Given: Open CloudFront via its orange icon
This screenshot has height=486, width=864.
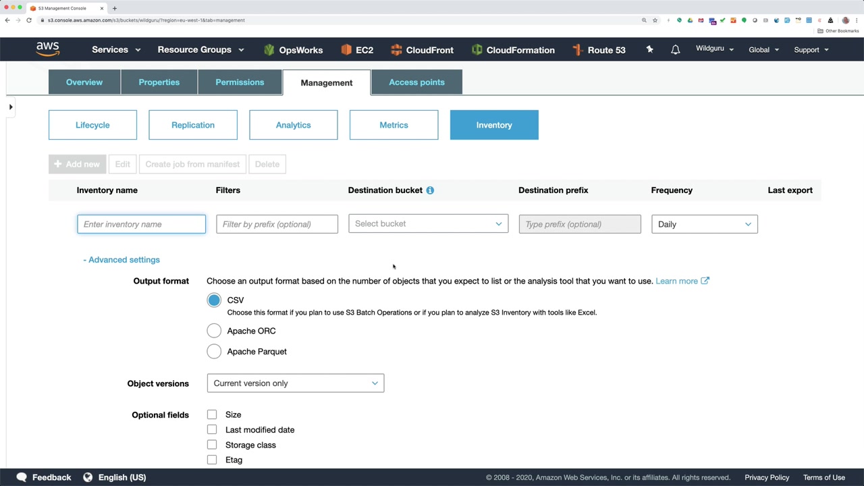Looking at the screenshot, I should point(396,50).
